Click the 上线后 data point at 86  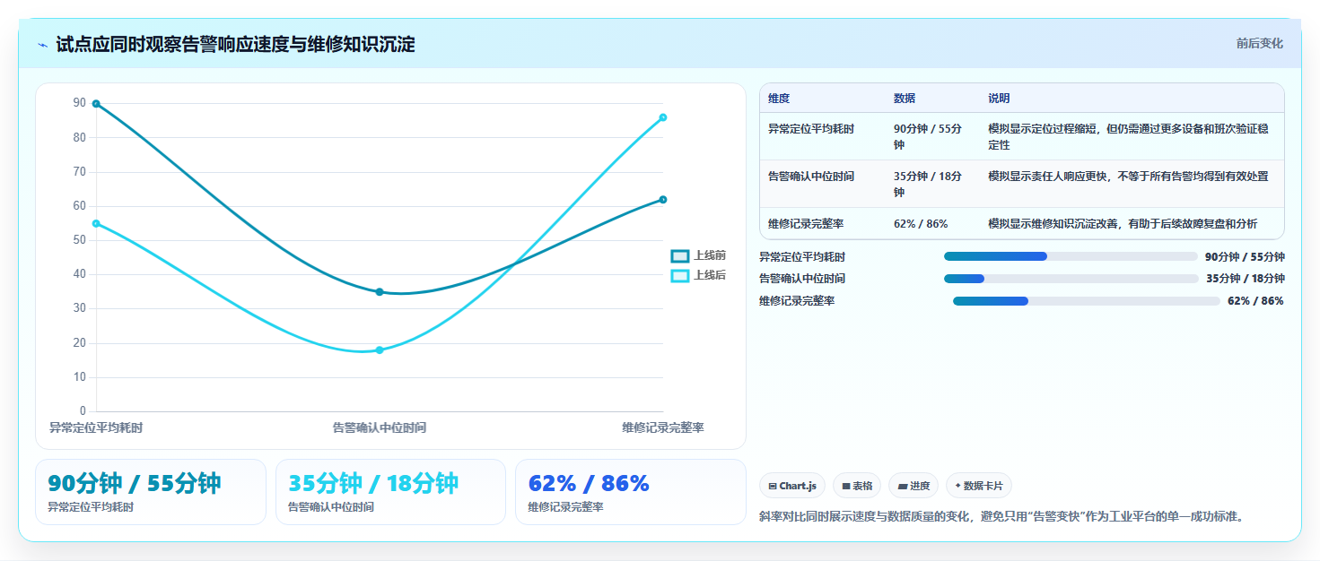[663, 117]
